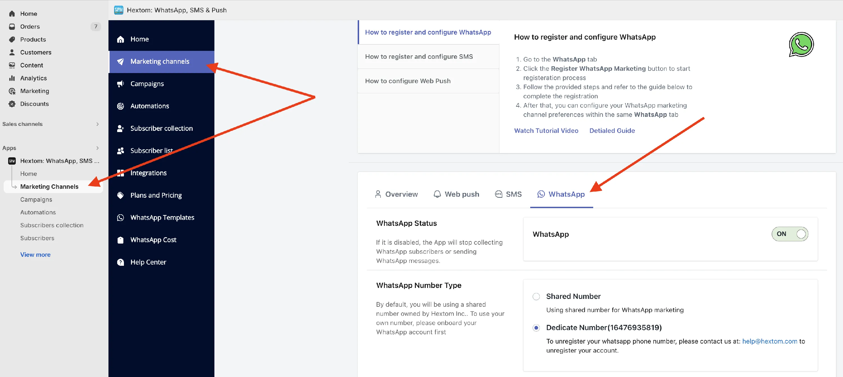Open Help Center in Hextom menu
The width and height of the screenshot is (843, 377).
[161, 262]
